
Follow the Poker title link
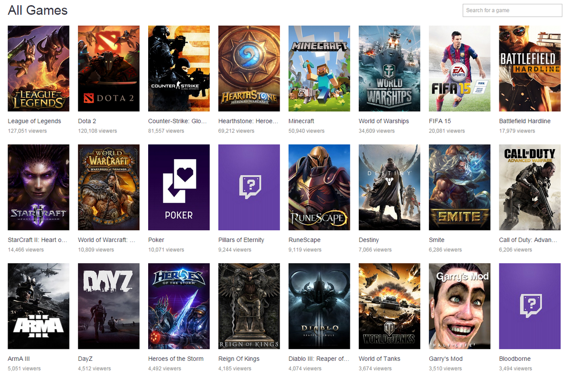pyautogui.click(x=156, y=240)
